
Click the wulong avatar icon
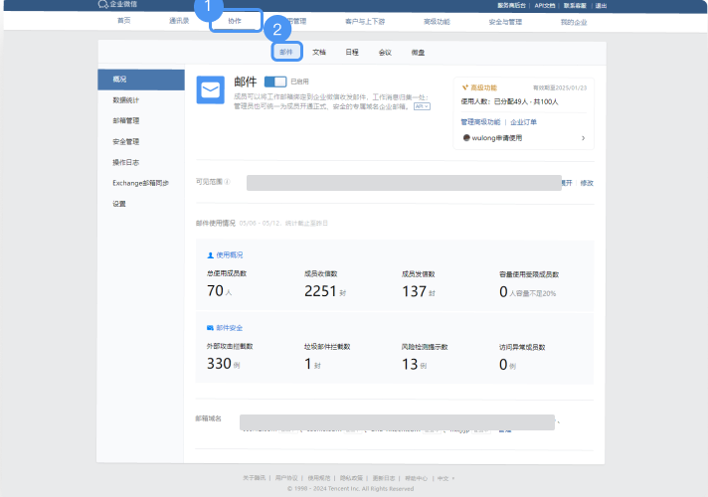(466, 138)
